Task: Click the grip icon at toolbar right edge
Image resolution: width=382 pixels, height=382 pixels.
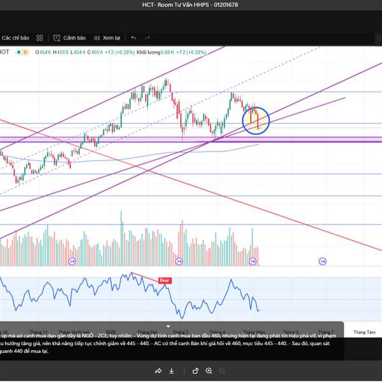Action: 379,38
